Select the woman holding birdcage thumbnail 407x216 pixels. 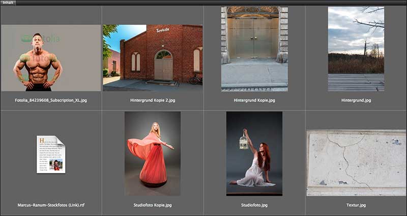point(254,153)
